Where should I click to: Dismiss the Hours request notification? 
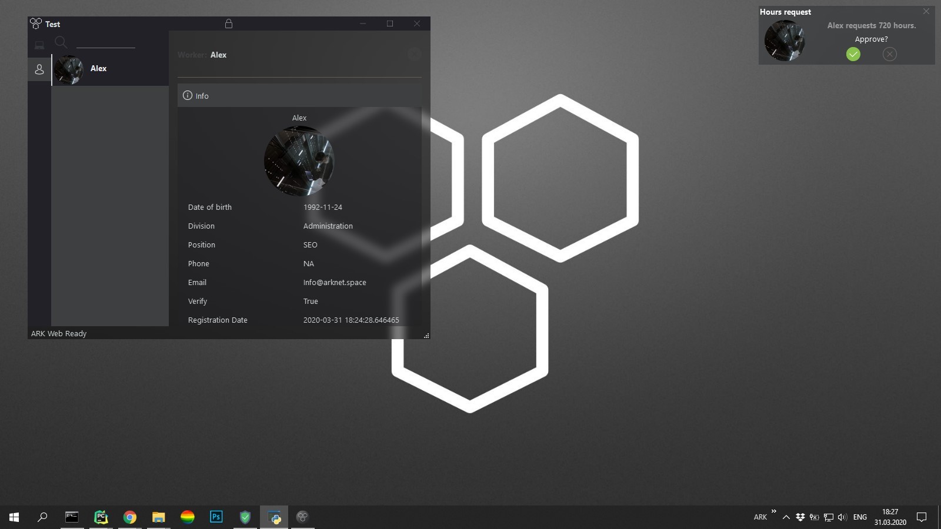point(926,11)
